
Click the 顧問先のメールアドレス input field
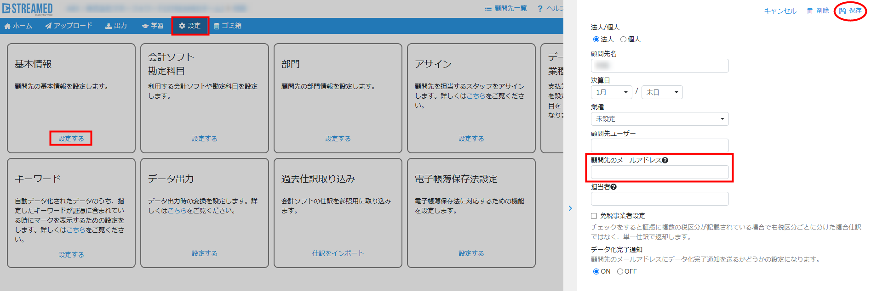tap(659, 172)
